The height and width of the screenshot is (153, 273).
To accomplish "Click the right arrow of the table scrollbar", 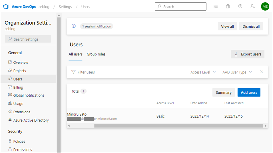I will [266, 126].
